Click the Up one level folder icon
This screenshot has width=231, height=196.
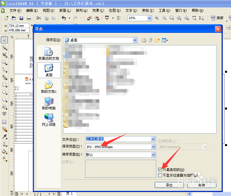150,40
